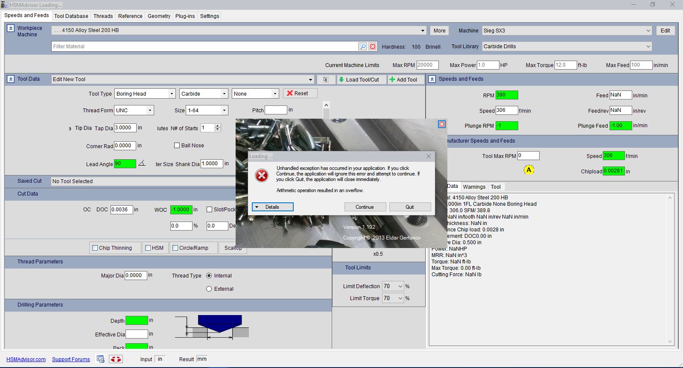This screenshot has height=368, width=683.
Task: Open the Warnings tab
Action: click(x=474, y=187)
